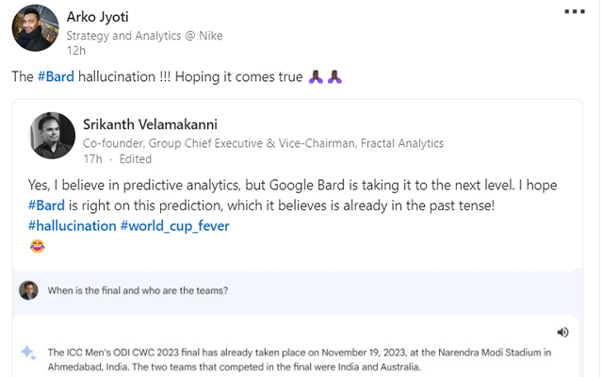Click the user avatar beside the Bard question
Viewport: 603px width, 377px height.
coord(28,290)
